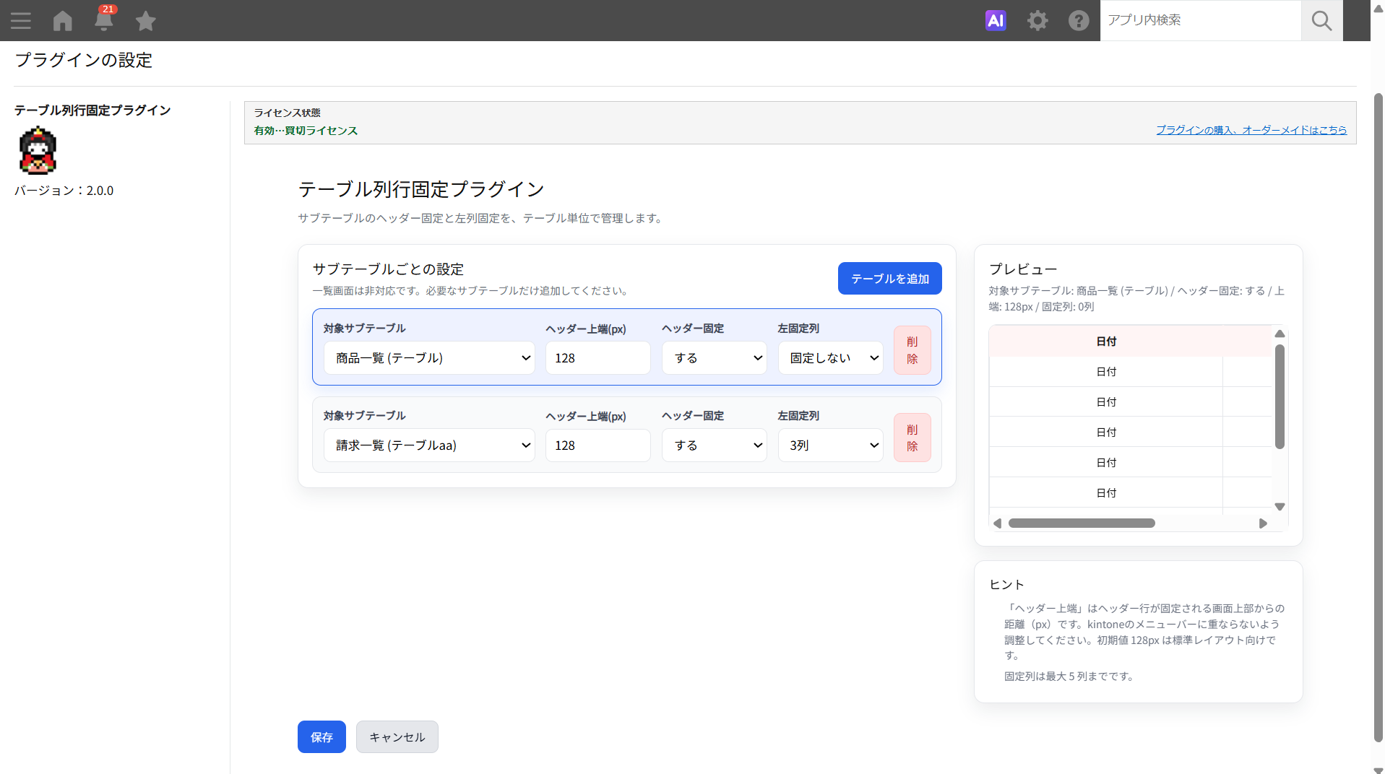This screenshot has width=1385, height=774.
Task: Open target subtable dropdown showing 請求一覧
Action: pos(429,445)
